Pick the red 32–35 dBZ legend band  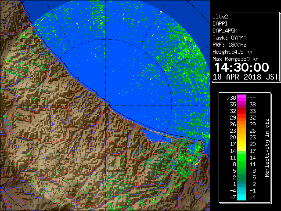pos(241,111)
